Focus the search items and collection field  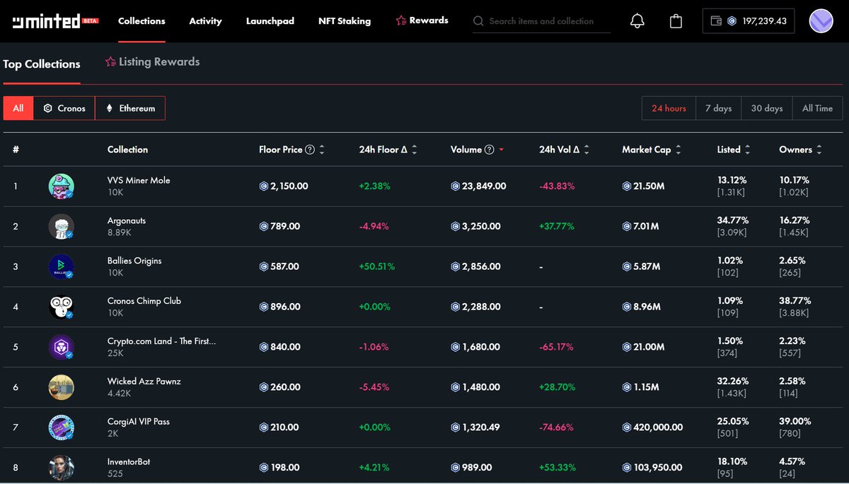point(542,21)
